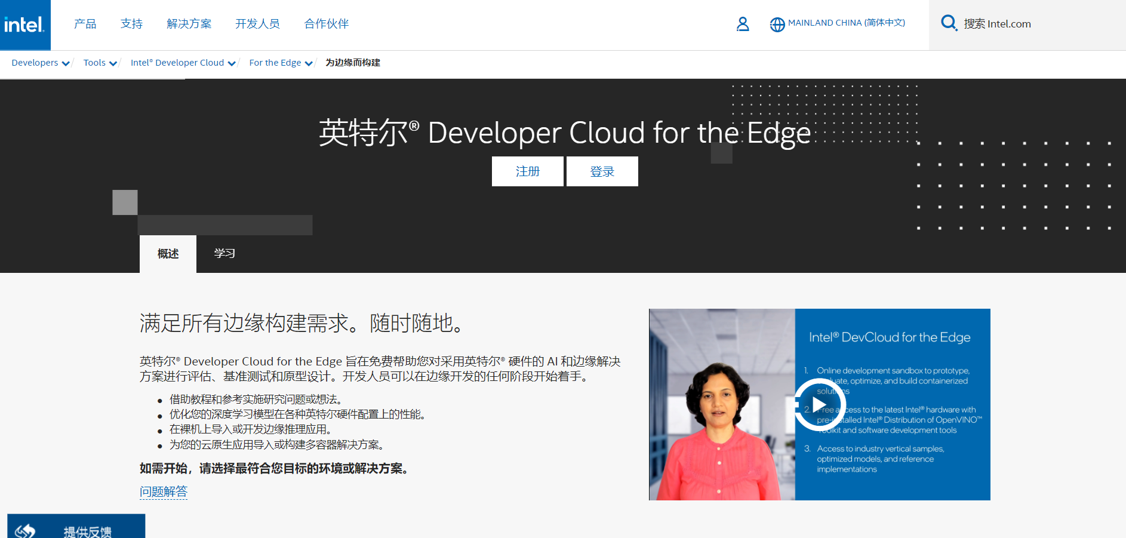This screenshot has height=538, width=1126.
Task: Click bullet 在裸机上导入或开发边缘推理应用。
Action: tap(250, 429)
